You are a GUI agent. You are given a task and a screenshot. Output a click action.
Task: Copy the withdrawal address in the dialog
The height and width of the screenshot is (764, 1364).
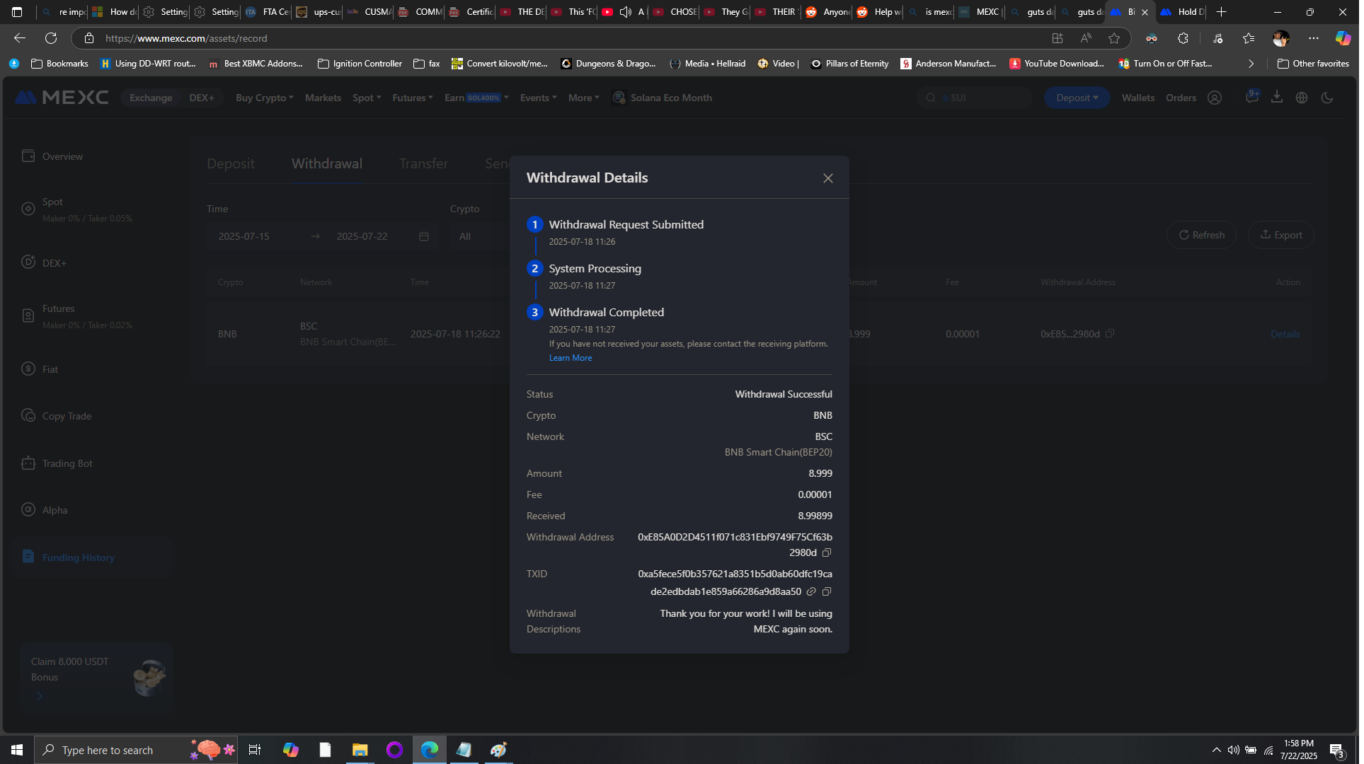pyautogui.click(x=826, y=553)
